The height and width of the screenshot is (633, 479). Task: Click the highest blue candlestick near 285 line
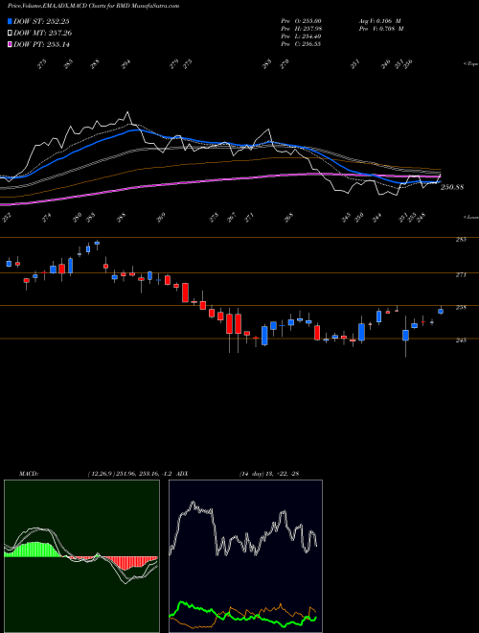pyautogui.click(x=97, y=243)
